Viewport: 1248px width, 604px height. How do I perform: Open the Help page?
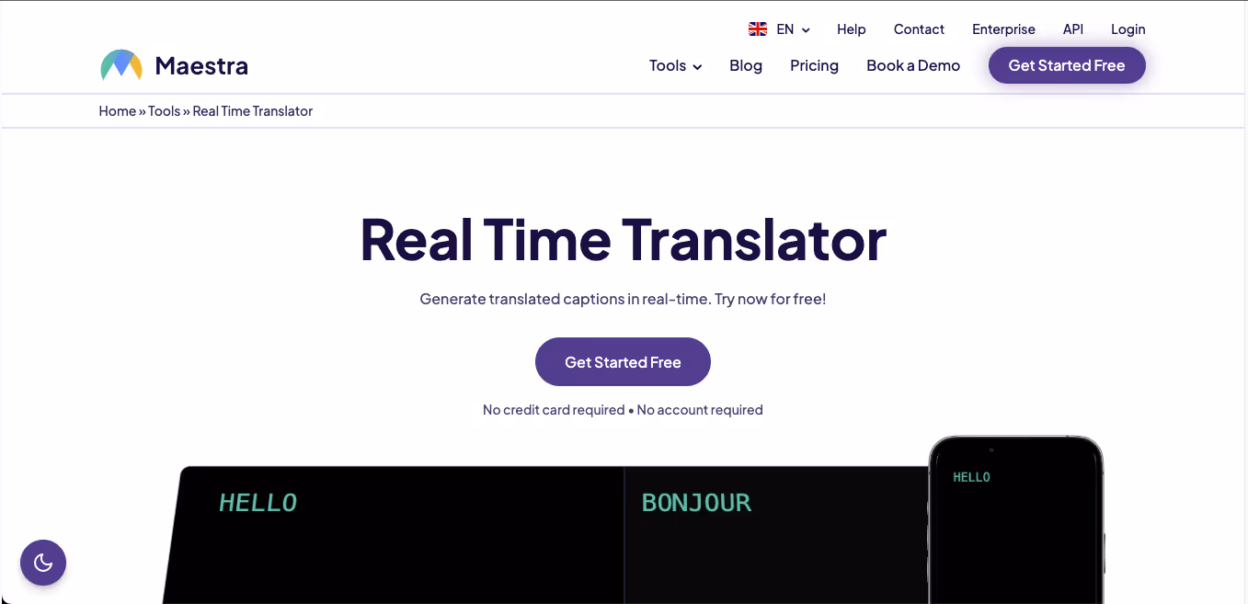pyautogui.click(x=852, y=29)
